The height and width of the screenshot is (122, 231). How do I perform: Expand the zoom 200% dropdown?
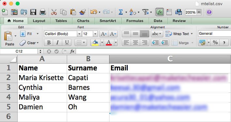199,12
